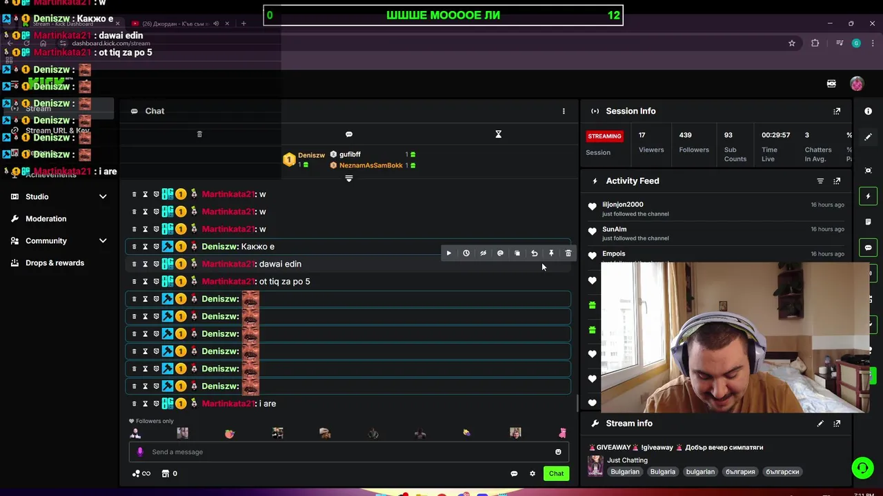Bookmark this page with the browser star icon

792,43
